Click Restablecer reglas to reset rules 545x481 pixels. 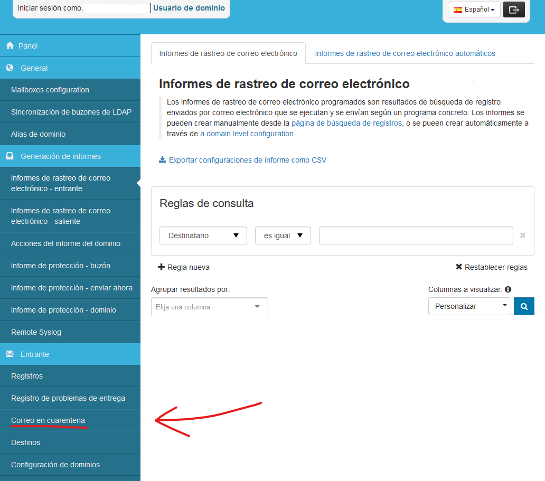click(491, 267)
